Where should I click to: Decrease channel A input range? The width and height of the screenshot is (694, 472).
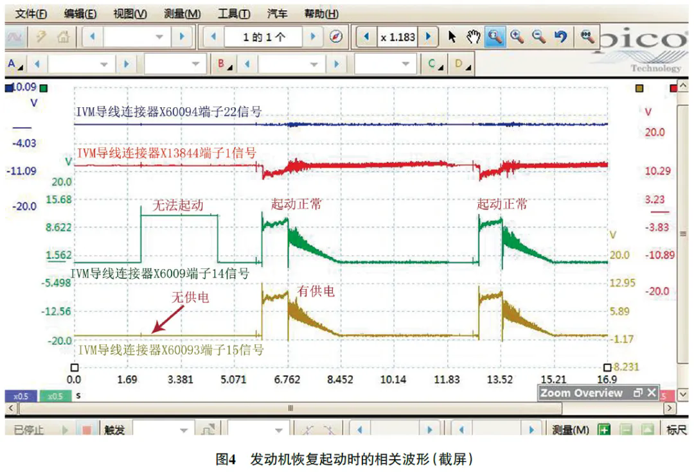coord(37,65)
